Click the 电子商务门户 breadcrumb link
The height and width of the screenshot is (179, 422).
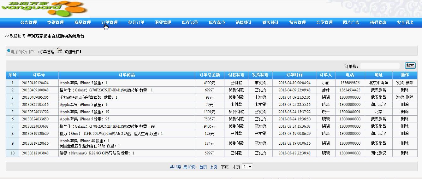tap(22, 52)
